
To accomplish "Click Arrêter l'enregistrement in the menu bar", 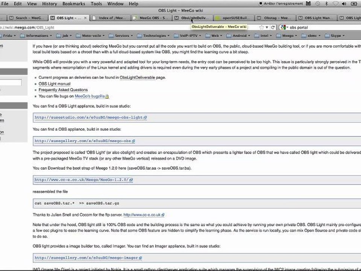I will [281, 3].
